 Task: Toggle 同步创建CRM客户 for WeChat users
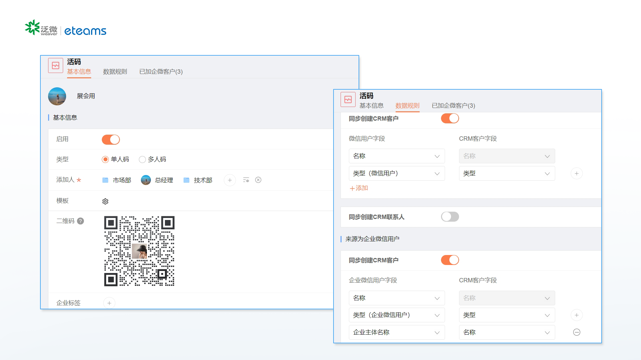(x=450, y=118)
